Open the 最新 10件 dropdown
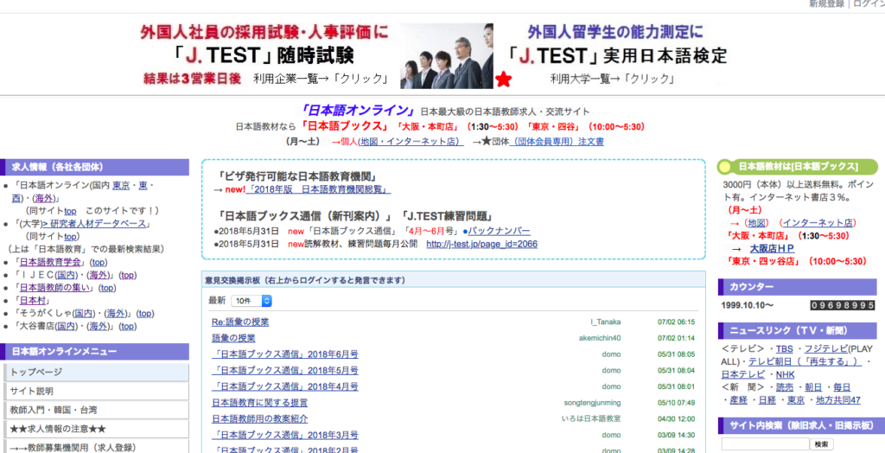885x453 pixels. pos(252,300)
